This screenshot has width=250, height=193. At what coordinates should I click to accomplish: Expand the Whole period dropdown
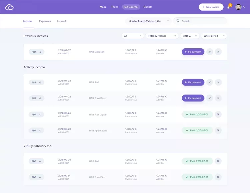tap(214, 36)
